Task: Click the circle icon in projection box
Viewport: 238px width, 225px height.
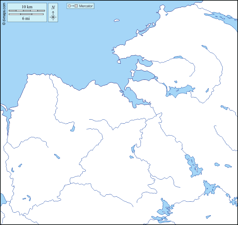Action: click(69, 6)
